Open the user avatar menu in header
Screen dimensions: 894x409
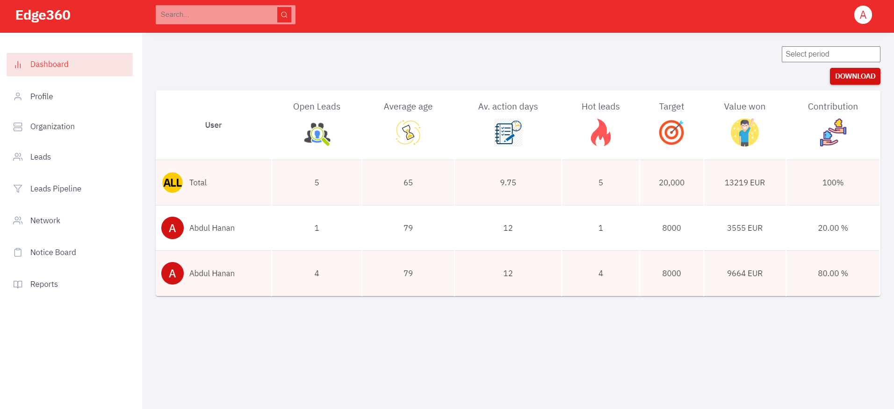[x=863, y=15]
